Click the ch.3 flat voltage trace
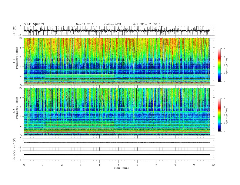The width and height of the screenshot is (240, 185). (x=117, y=143)
